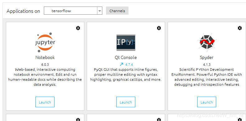Select the Qt Console title text

(126, 57)
